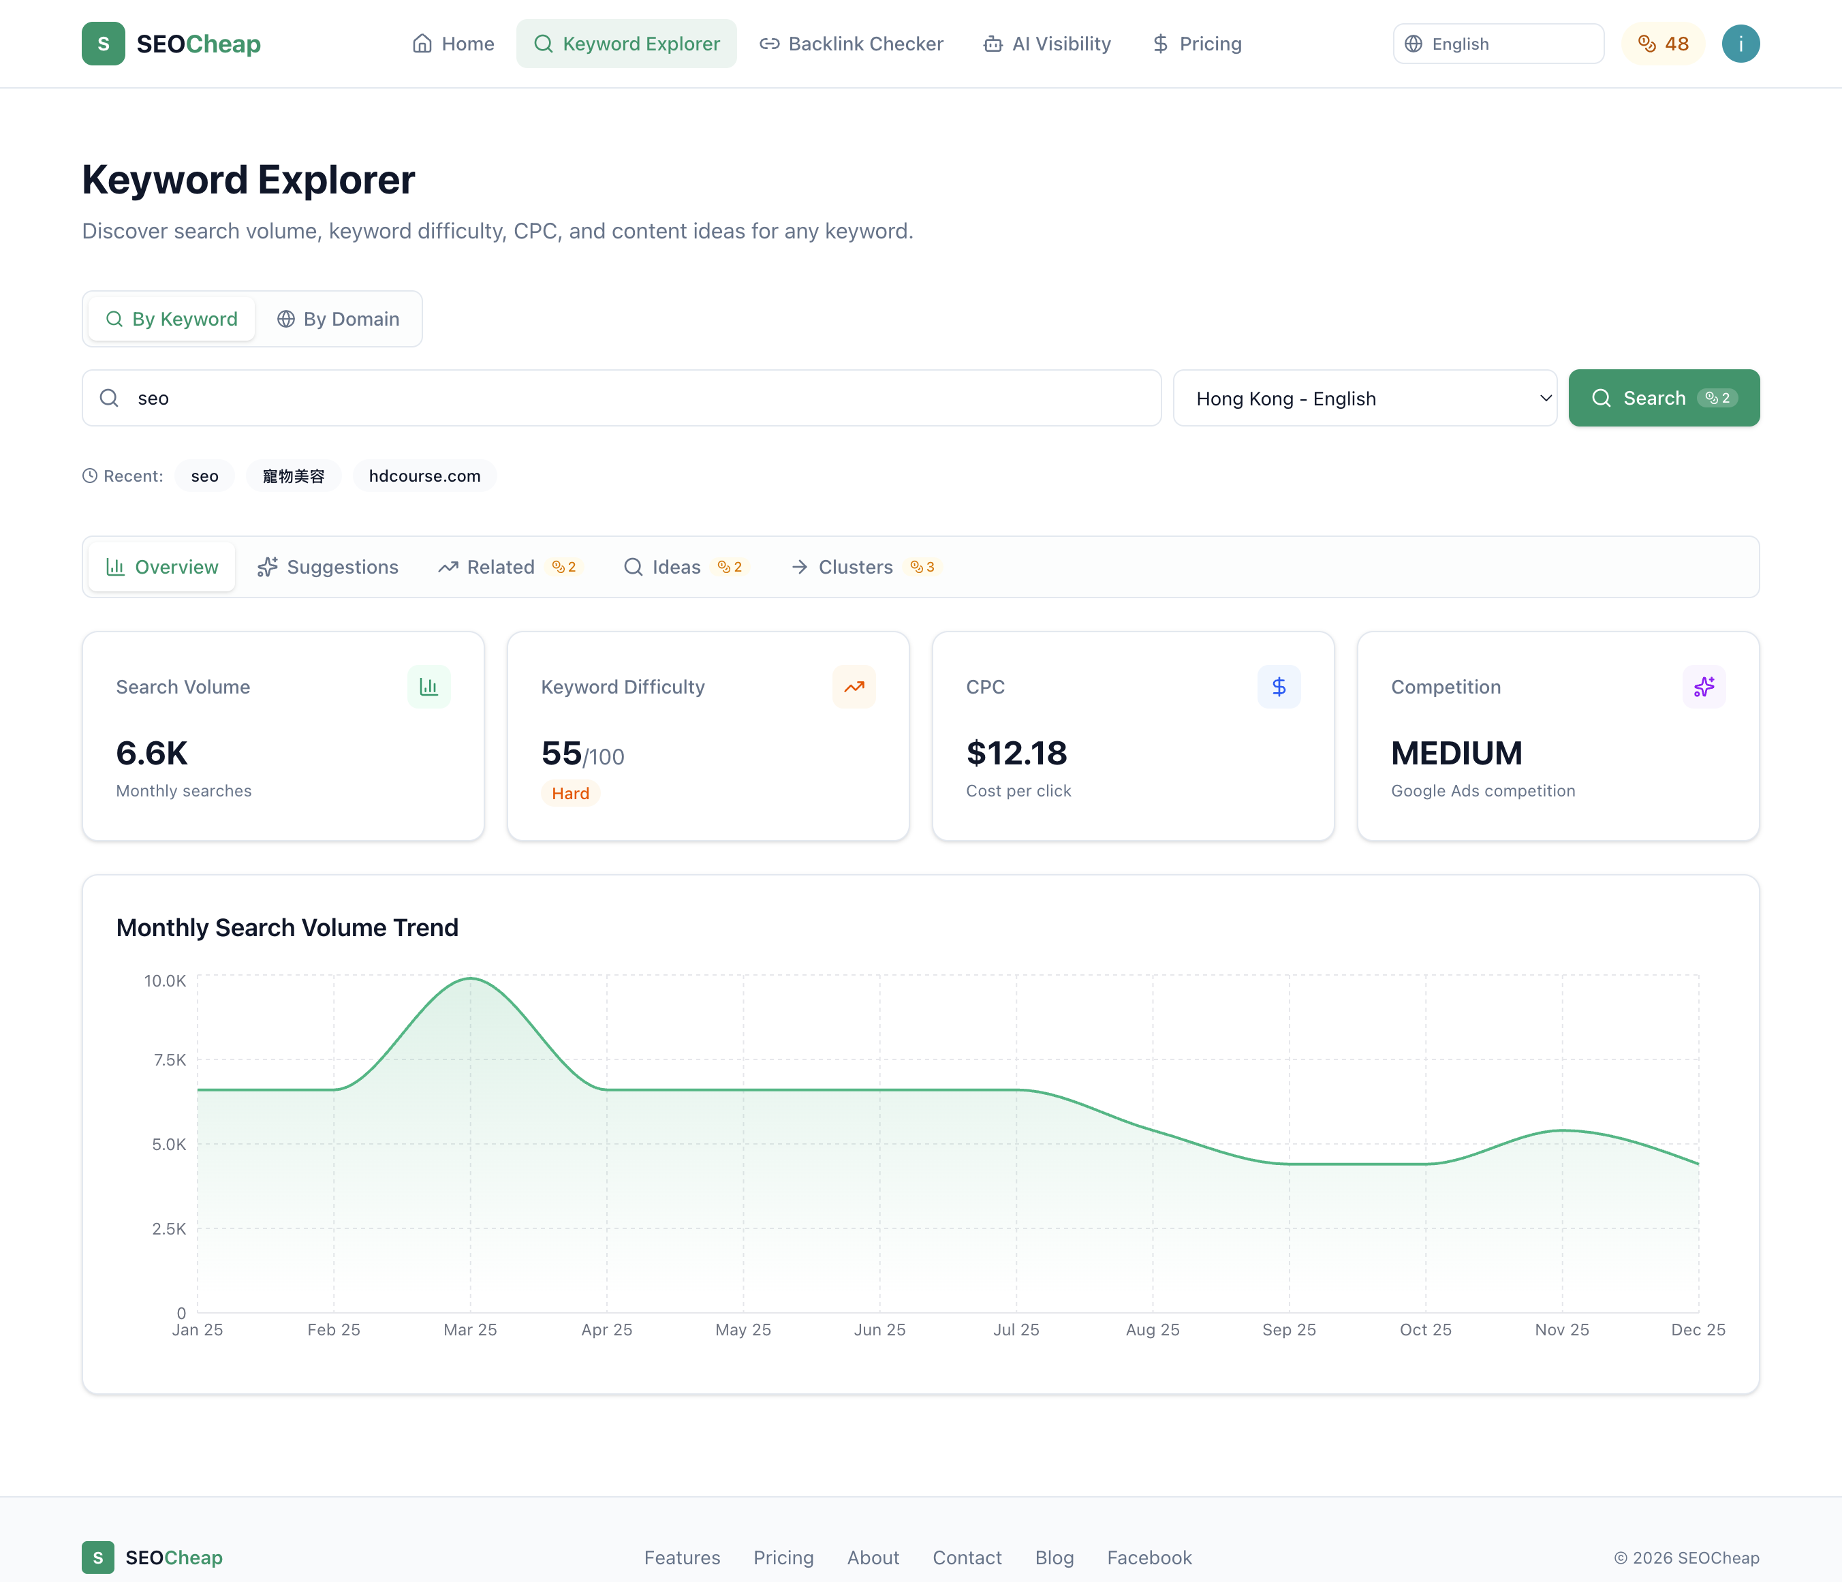
Task: Select the AI Visibility robot icon
Action: 993,43
